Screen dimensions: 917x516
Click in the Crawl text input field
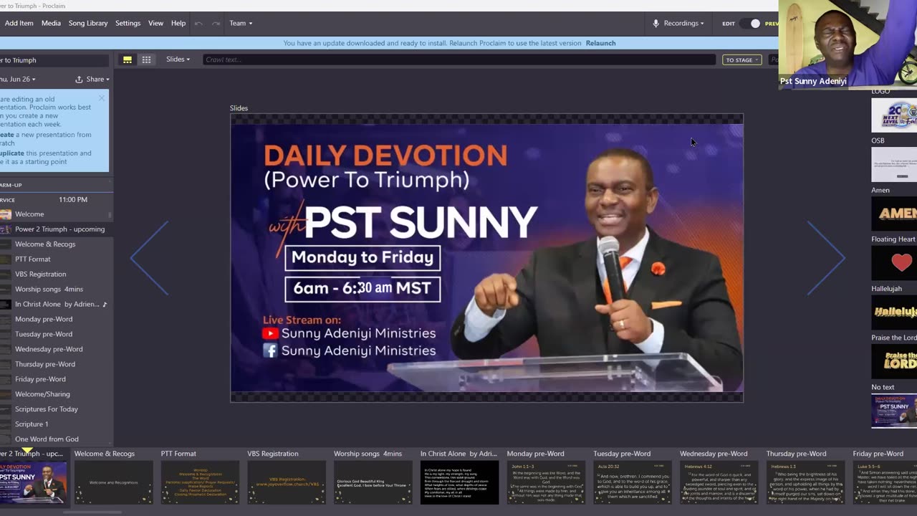(x=458, y=59)
